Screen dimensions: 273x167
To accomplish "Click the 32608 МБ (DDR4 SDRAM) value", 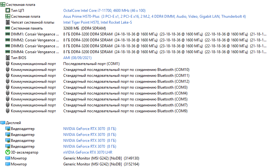I will pyautogui.click(x=84, y=28).
